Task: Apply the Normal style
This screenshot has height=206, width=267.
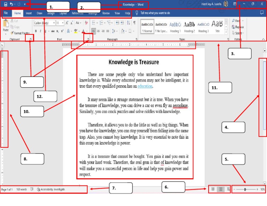Action: 147,27
